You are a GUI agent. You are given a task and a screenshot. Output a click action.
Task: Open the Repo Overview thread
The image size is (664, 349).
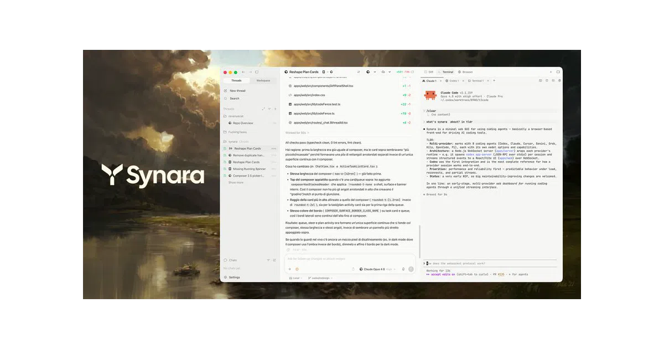tap(243, 123)
